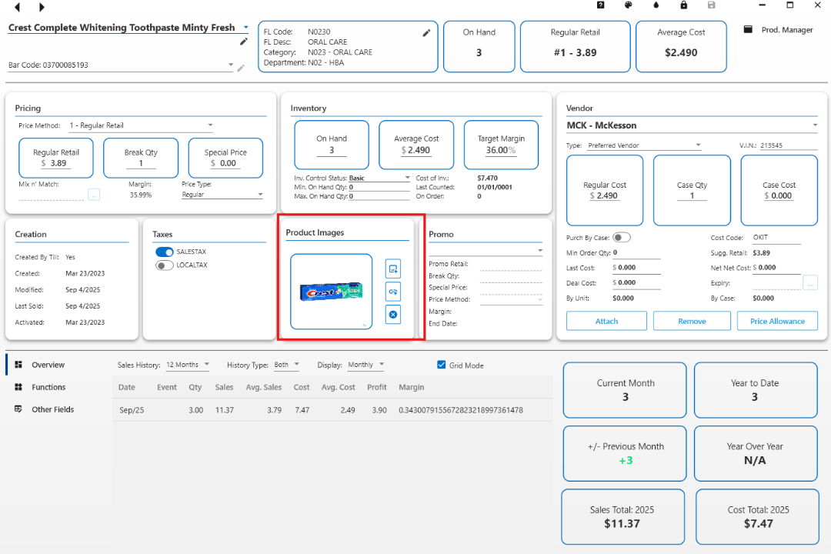Click the Cost Code OKIT field
This screenshot has width=831, height=554.
point(776,238)
